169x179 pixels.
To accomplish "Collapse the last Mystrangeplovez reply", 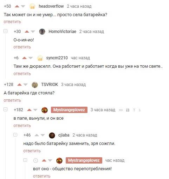I will coord(25,160).
